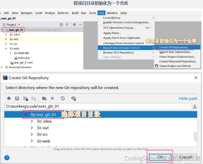Open Browse VCS Repository submenu
This screenshot has width=203, height=164.
coord(126,52)
